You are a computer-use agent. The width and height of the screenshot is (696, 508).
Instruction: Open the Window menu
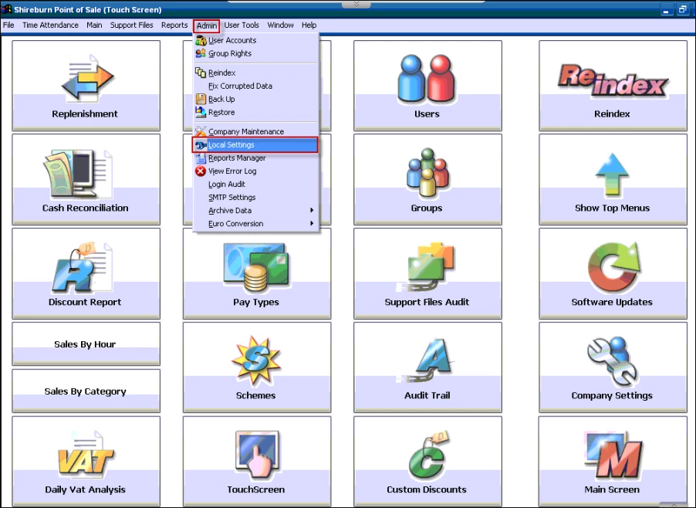tap(280, 25)
